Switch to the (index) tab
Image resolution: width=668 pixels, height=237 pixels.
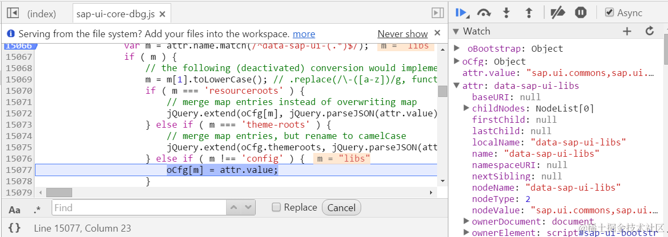(42, 14)
